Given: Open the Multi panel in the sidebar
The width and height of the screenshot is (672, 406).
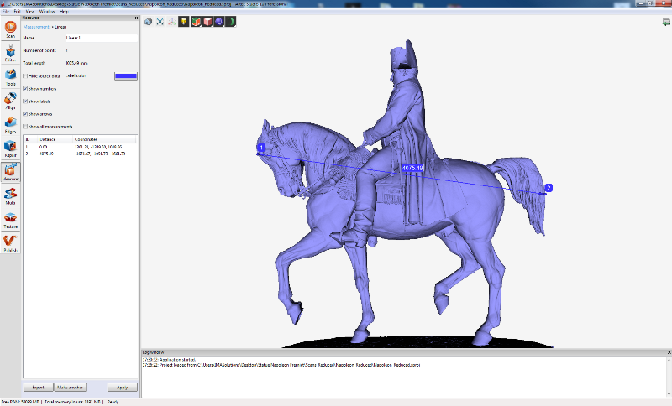Looking at the screenshot, I should point(10,196).
